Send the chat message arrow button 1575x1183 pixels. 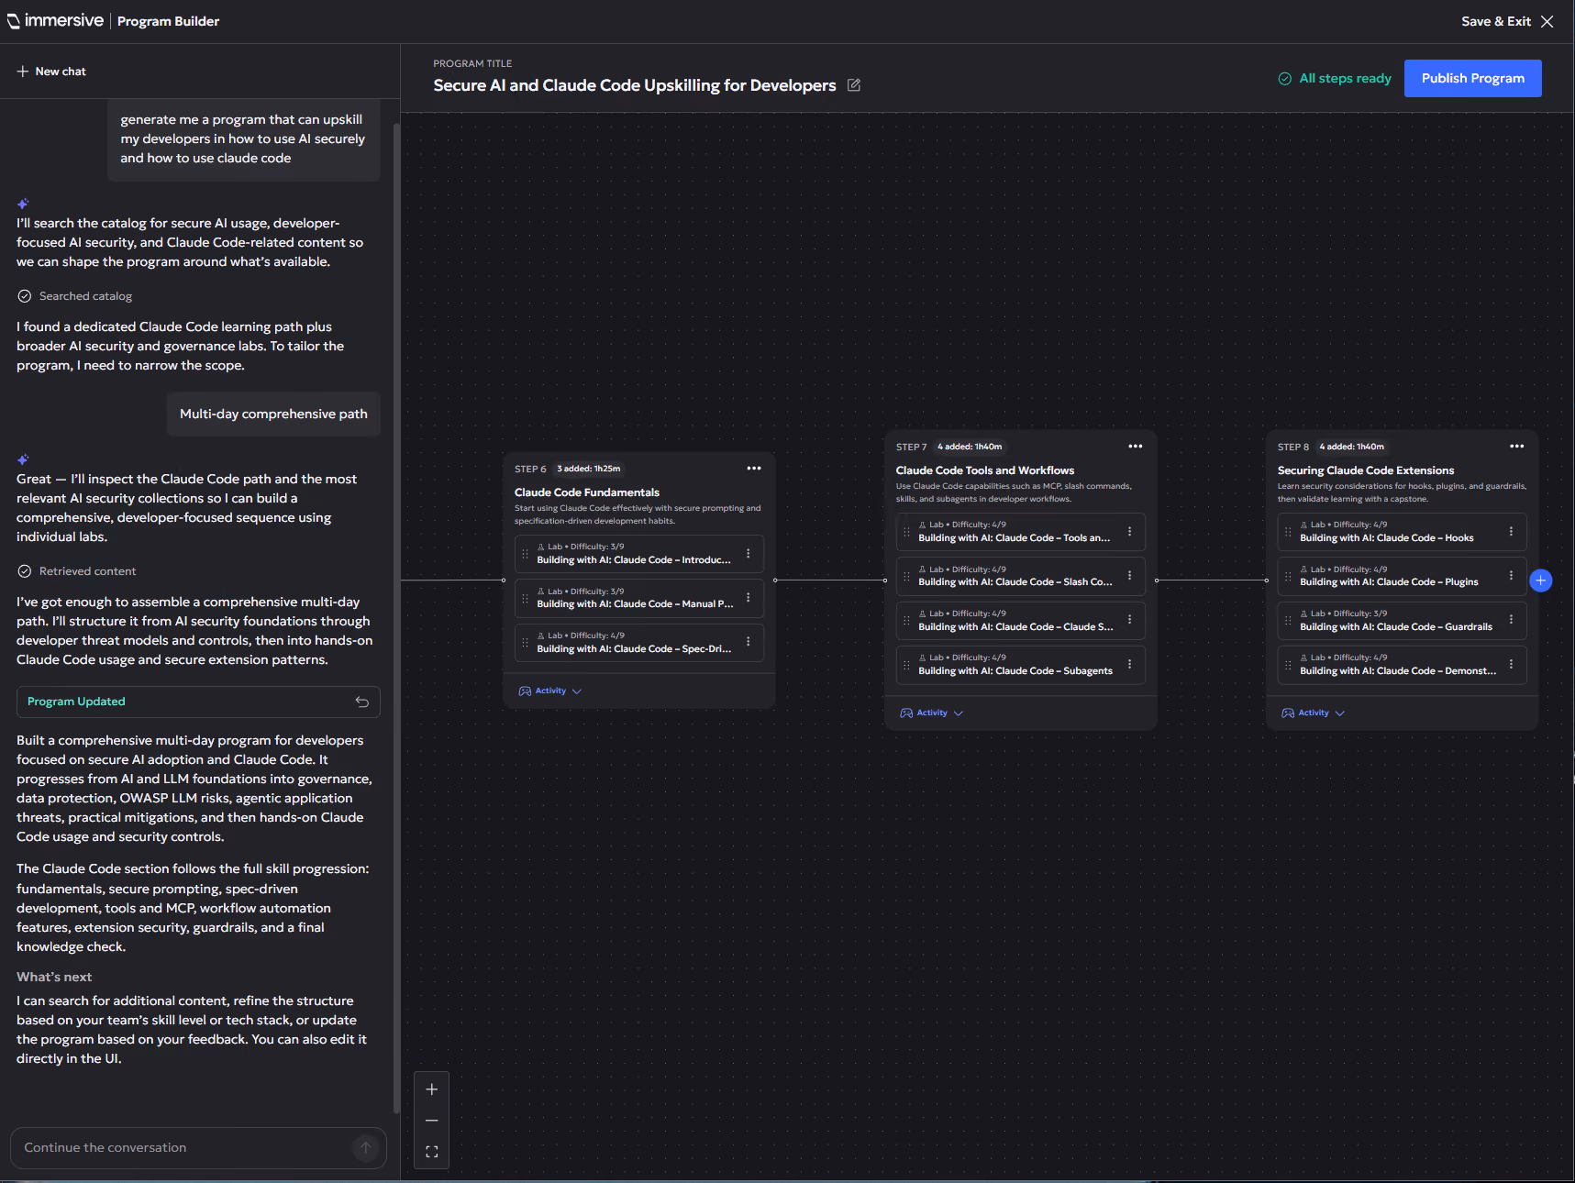(x=366, y=1147)
